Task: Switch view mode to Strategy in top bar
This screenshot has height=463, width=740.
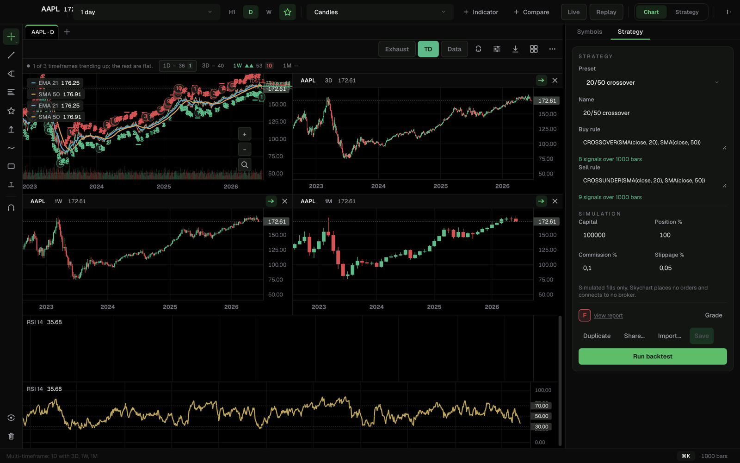Action: [687, 12]
